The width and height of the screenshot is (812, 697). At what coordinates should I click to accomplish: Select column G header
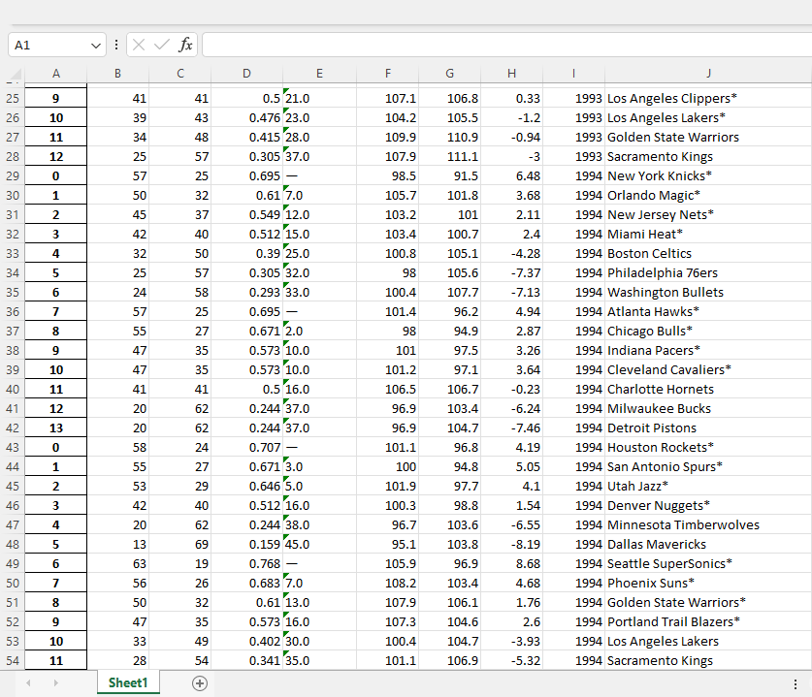(450, 74)
